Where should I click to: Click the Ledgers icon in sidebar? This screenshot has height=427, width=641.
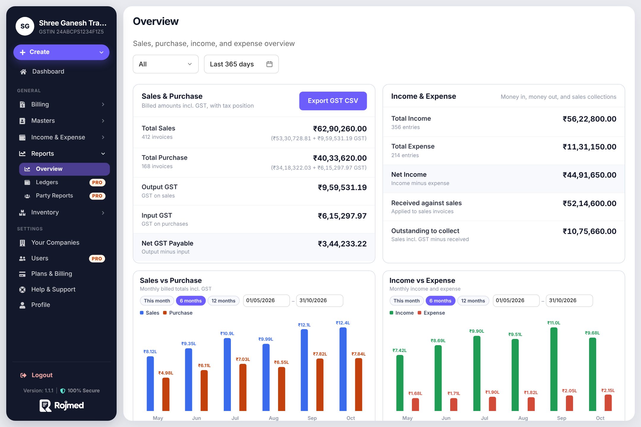27,182
